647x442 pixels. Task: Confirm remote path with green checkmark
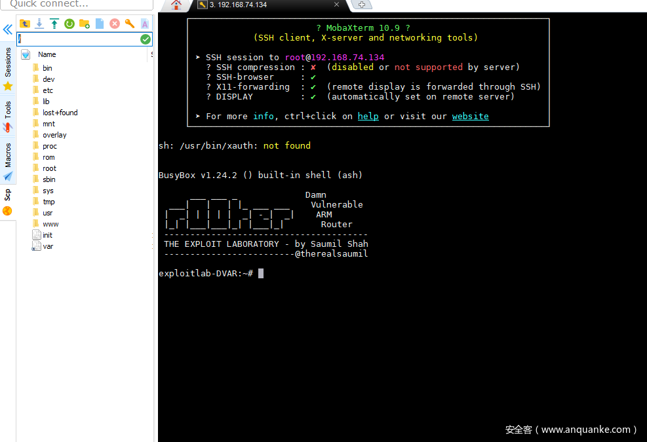(x=146, y=39)
